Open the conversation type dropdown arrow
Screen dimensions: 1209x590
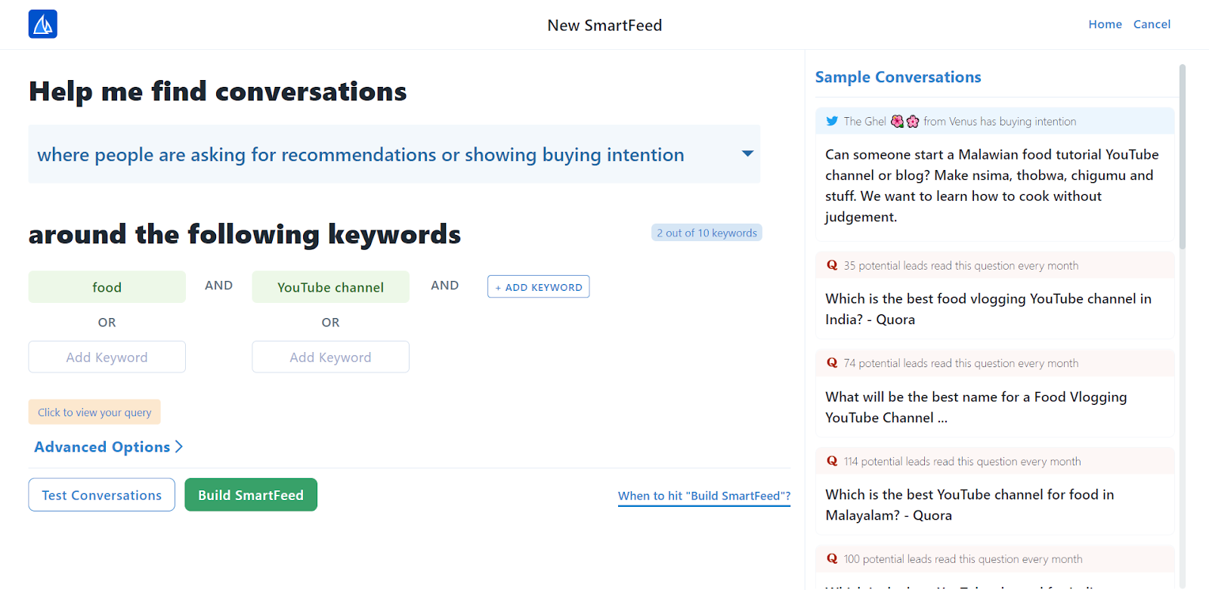pyautogui.click(x=747, y=153)
